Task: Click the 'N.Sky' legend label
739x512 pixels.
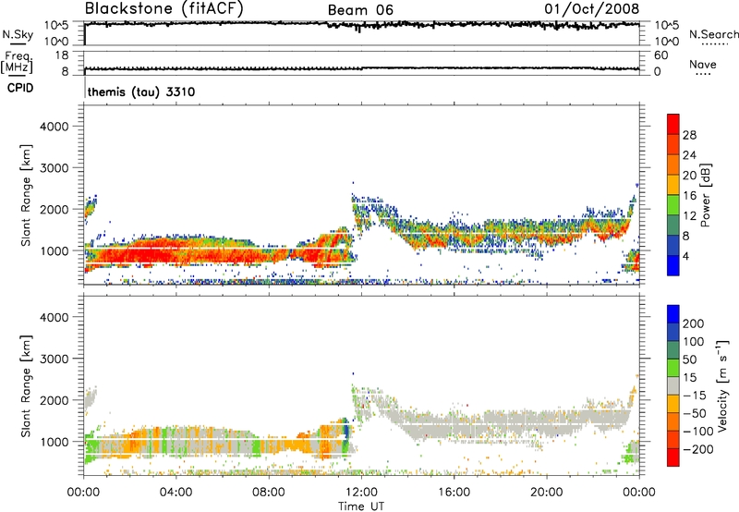Action: coord(18,34)
